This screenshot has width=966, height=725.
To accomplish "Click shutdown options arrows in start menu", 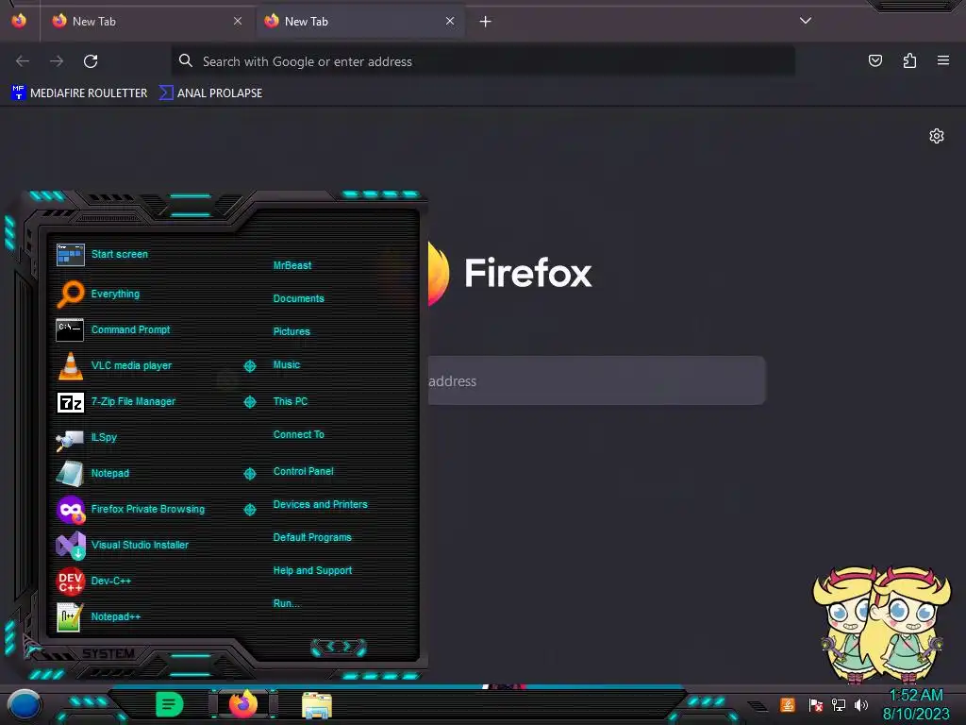I will point(339,647).
